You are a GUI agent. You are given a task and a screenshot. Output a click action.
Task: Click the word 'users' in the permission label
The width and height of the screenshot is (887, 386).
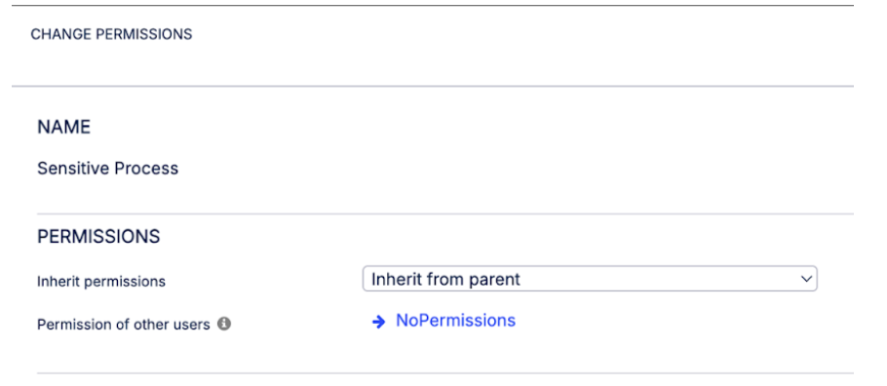point(193,325)
